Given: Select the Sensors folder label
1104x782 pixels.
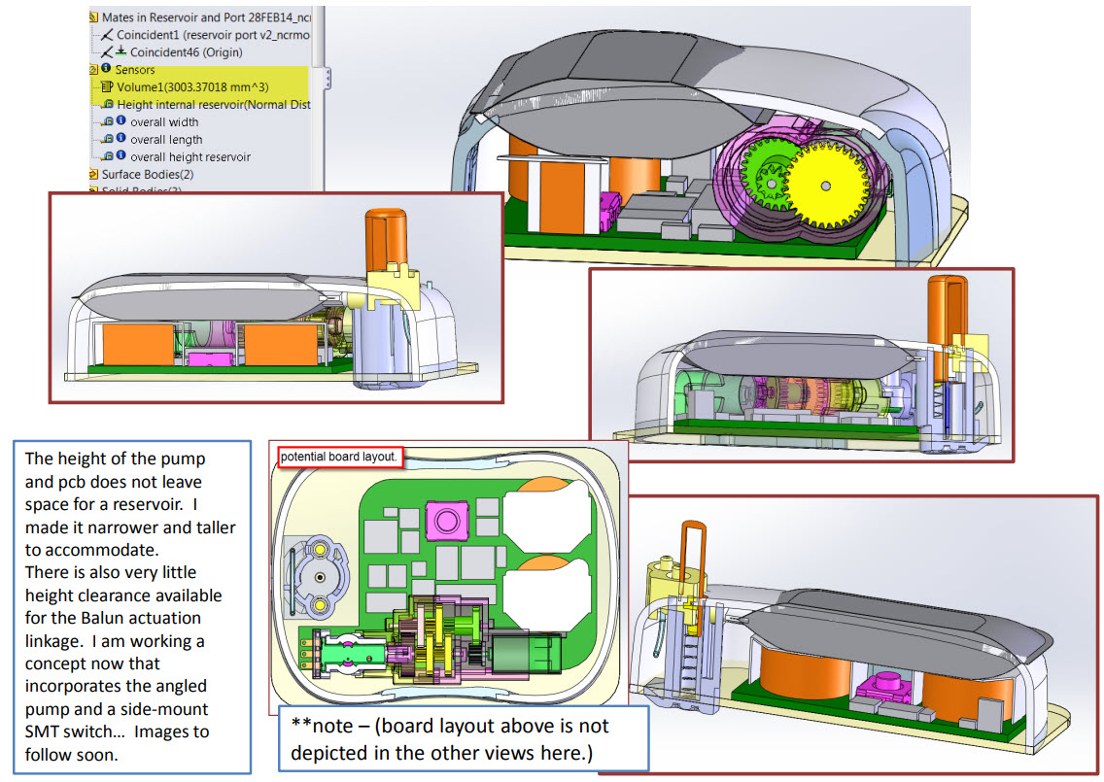Looking at the screenshot, I should coord(134,70).
